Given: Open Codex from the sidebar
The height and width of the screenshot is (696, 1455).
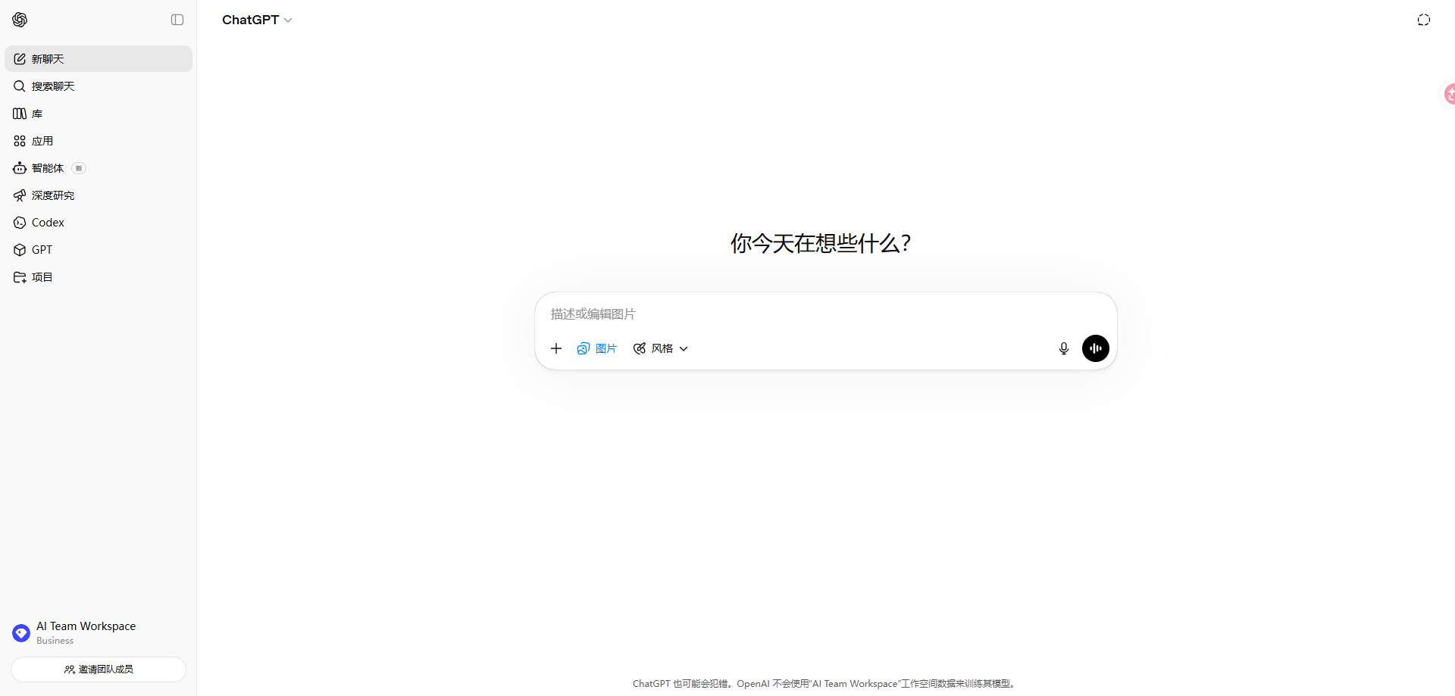Looking at the screenshot, I should [x=99, y=223].
